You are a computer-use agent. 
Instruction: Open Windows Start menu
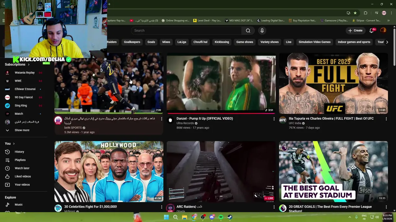point(166,217)
